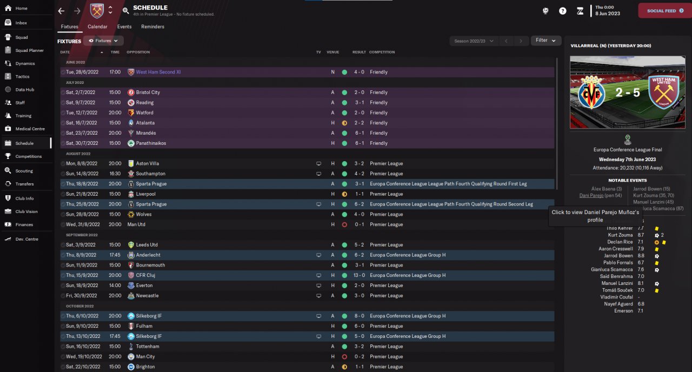Toggle check circle on Leeds Utd fixture

coord(63,245)
